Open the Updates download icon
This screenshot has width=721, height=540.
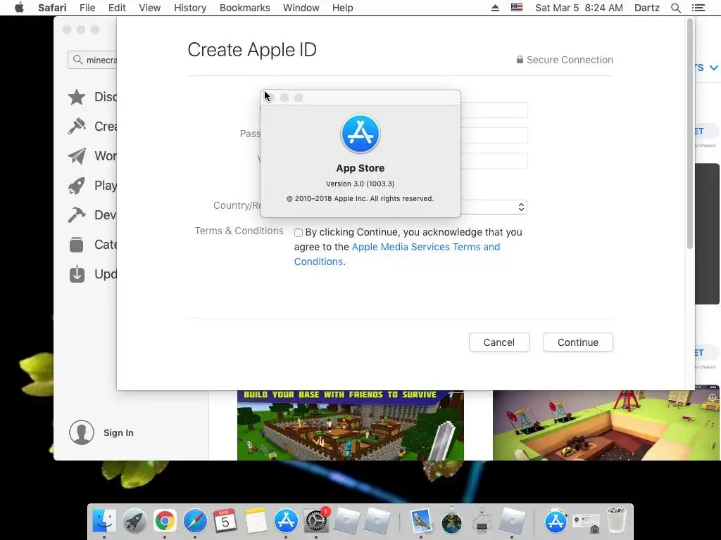(77, 274)
